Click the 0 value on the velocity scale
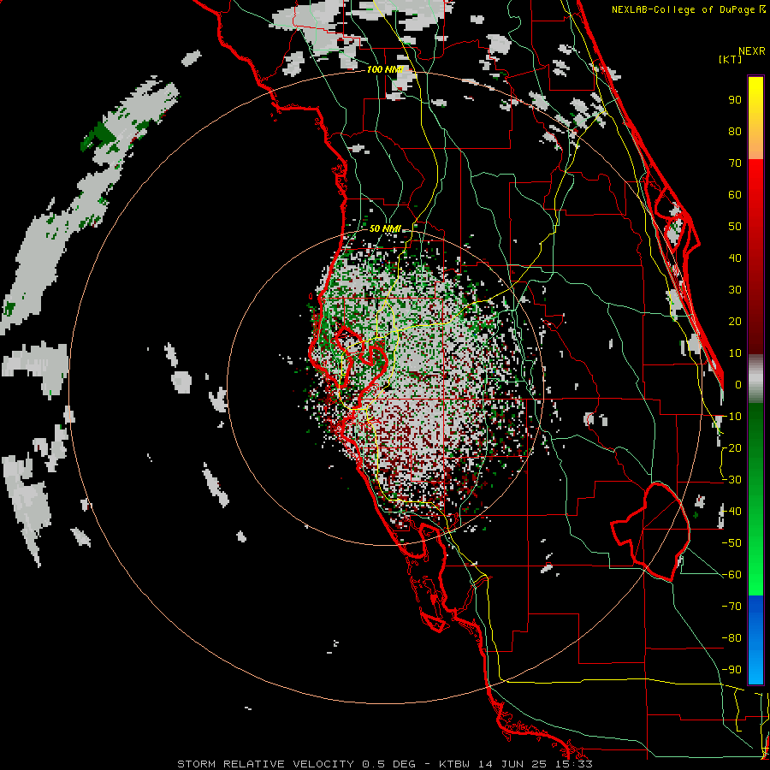The width and height of the screenshot is (770, 770). coord(738,385)
